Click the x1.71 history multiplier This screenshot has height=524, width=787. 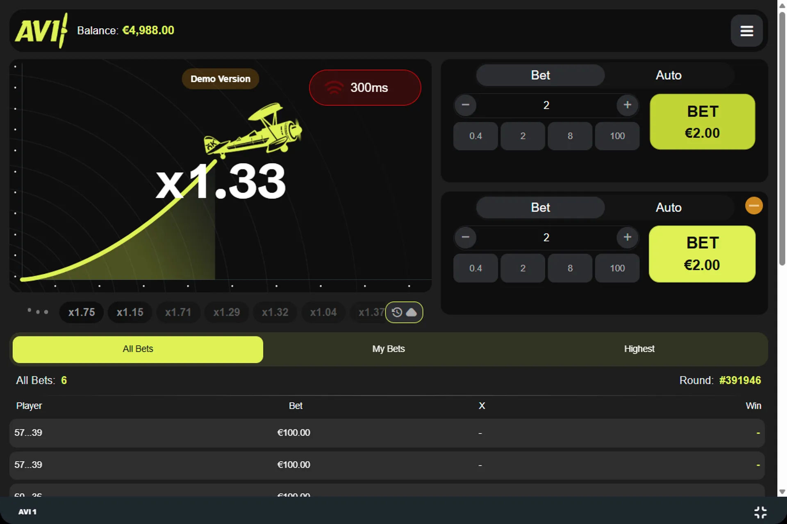pos(178,312)
